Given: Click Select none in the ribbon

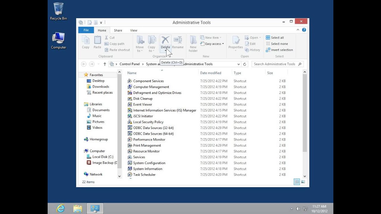Looking at the screenshot, I should (277, 44).
